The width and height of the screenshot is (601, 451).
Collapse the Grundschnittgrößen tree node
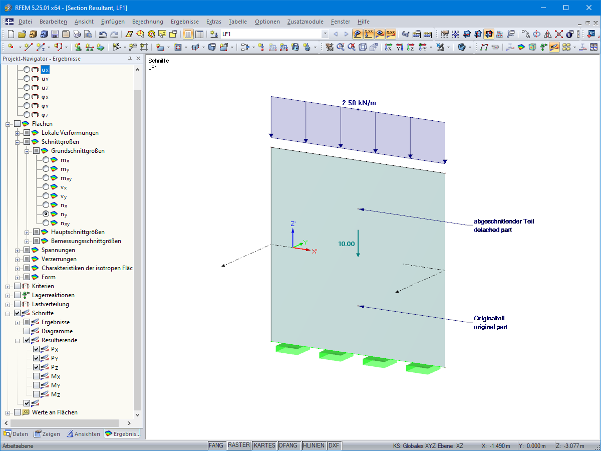[27, 151]
